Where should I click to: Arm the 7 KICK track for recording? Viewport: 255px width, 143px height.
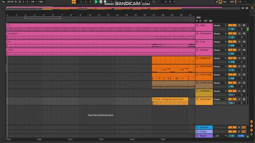[x=244, y=75]
